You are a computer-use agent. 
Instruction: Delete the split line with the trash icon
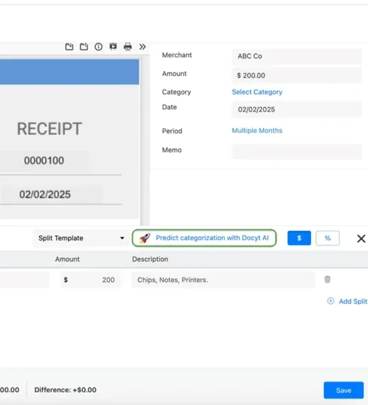tap(328, 279)
